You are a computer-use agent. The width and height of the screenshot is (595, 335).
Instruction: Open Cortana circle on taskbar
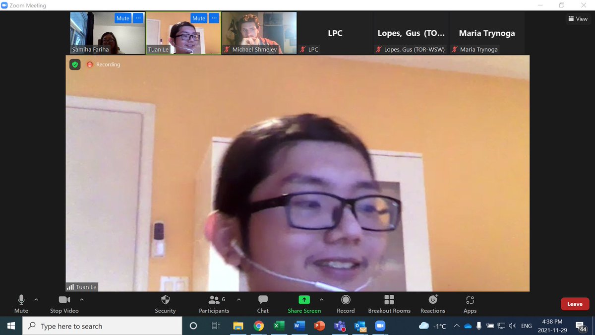click(x=193, y=326)
